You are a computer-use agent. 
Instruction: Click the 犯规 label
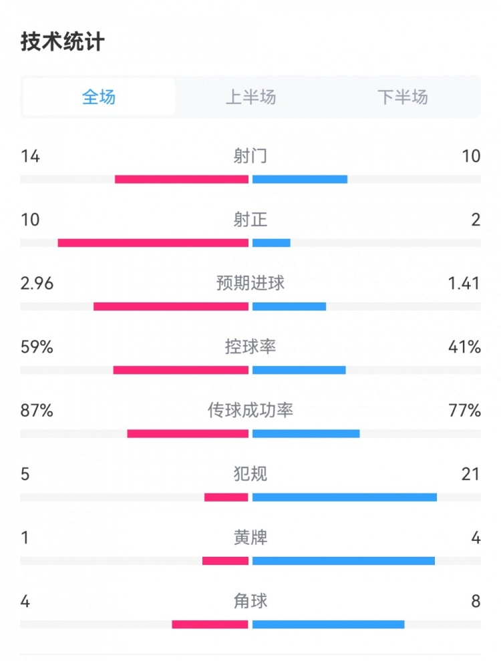tap(251, 474)
